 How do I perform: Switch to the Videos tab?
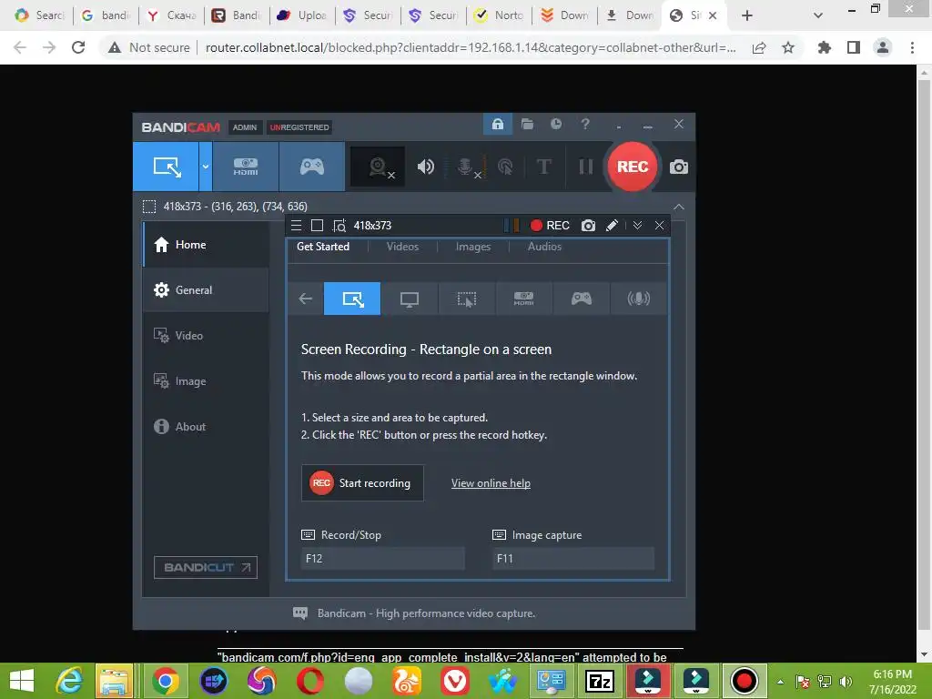click(x=402, y=247)
